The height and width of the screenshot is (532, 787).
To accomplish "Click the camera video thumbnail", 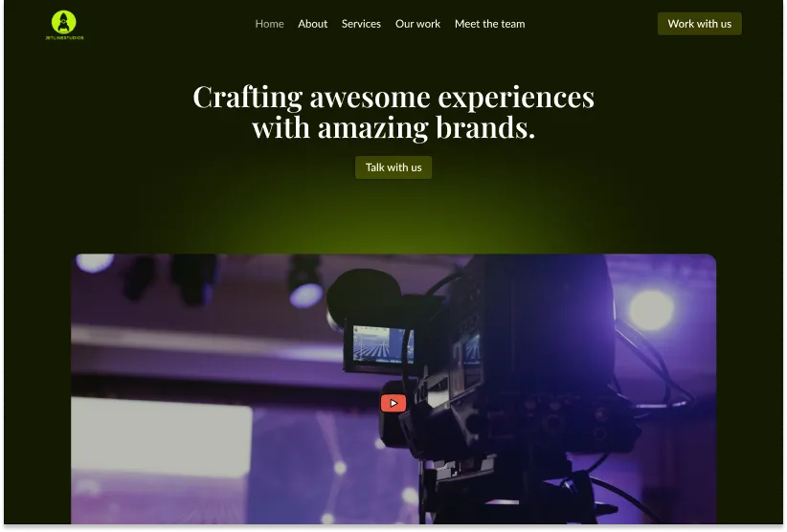I will 393,389.
